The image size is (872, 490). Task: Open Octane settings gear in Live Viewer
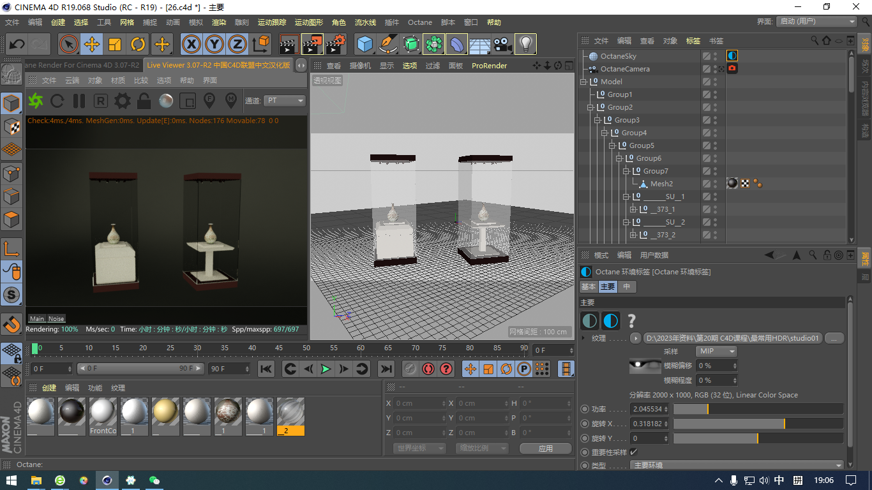point(123,101)
